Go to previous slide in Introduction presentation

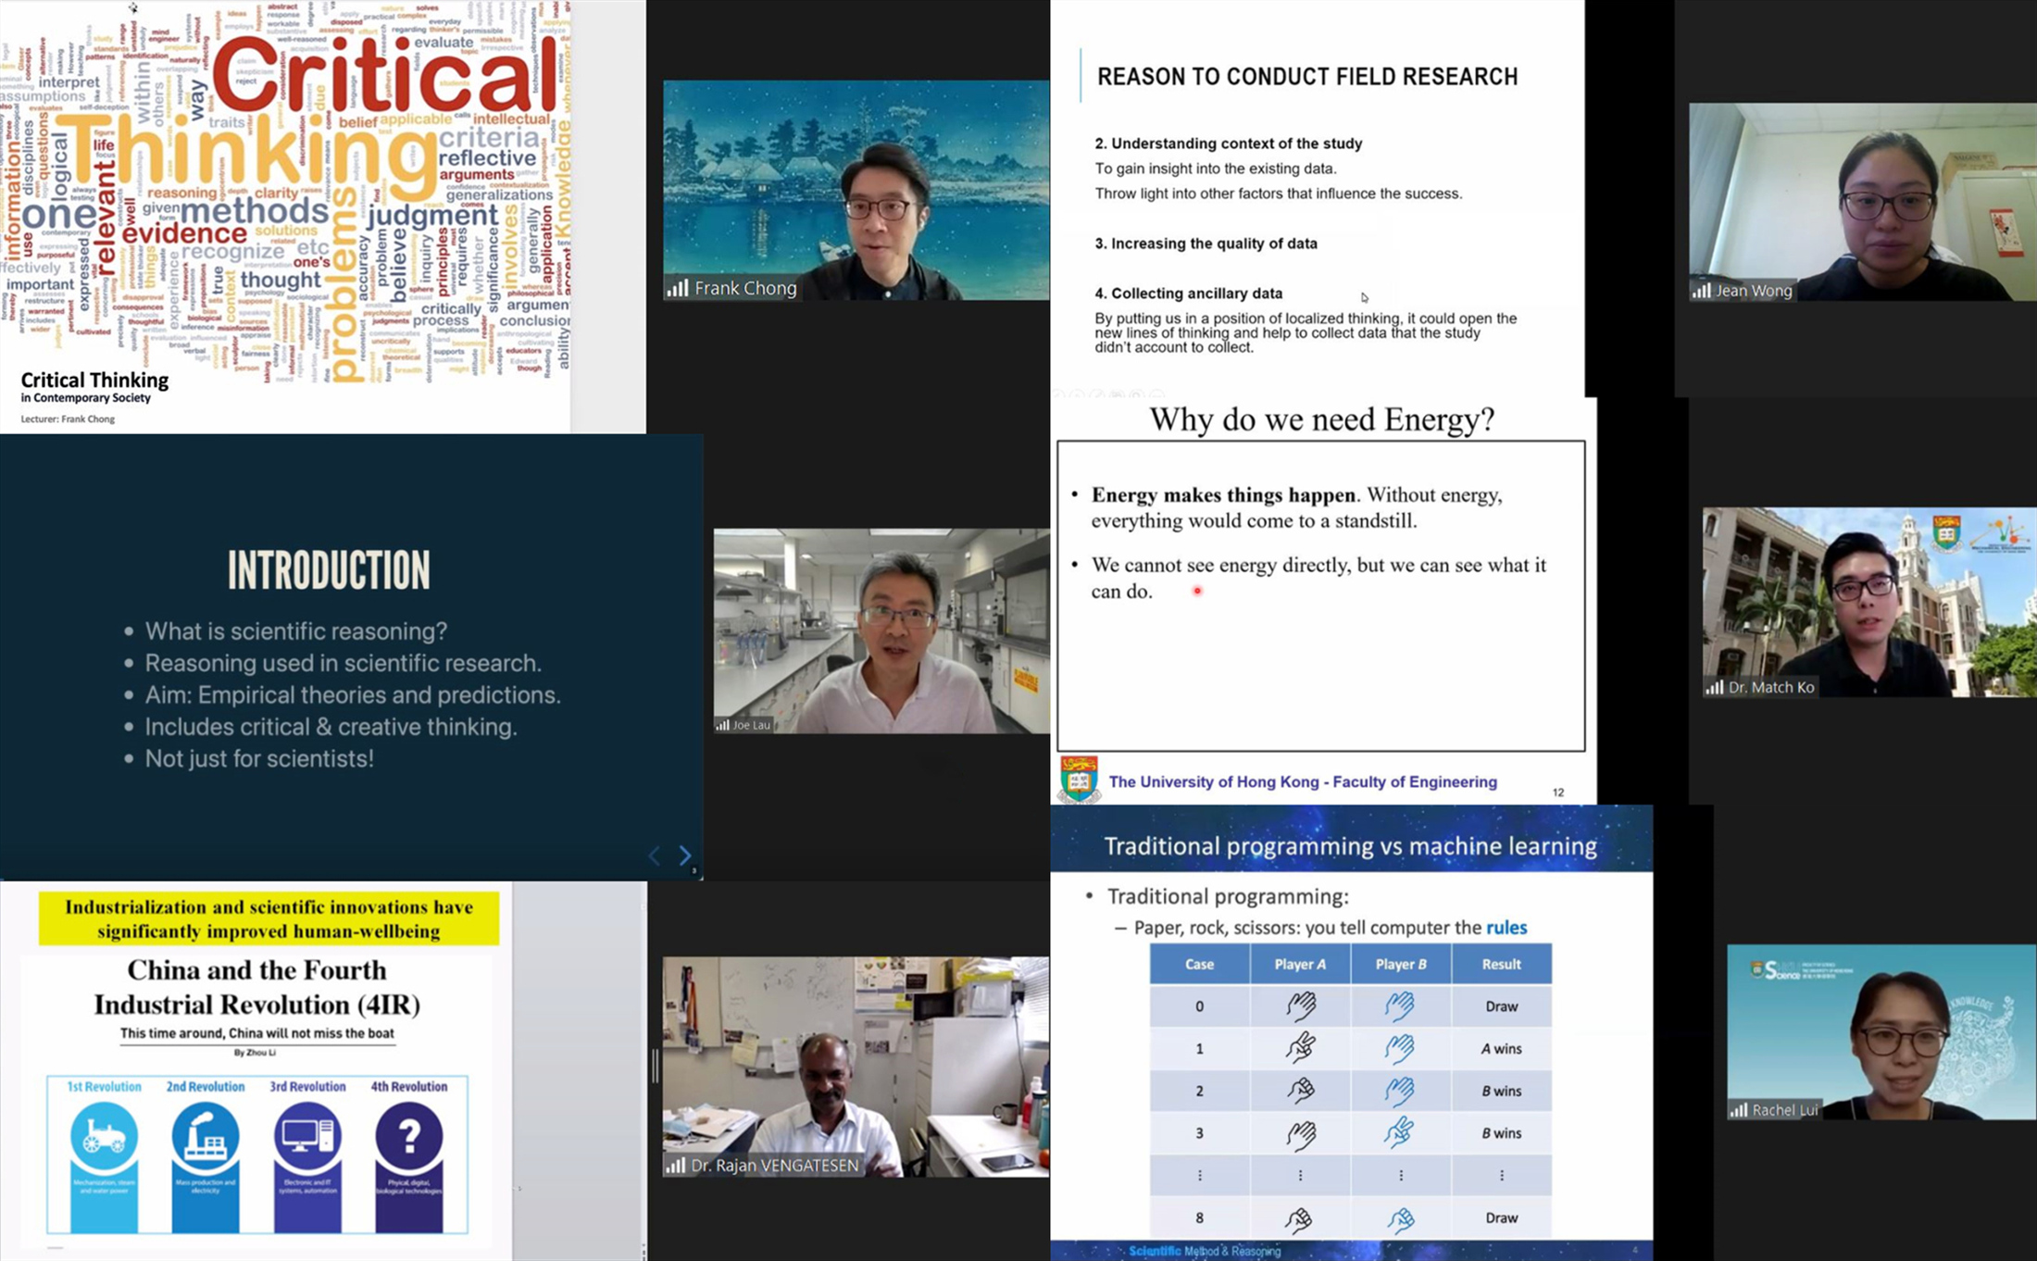point(655,855)
